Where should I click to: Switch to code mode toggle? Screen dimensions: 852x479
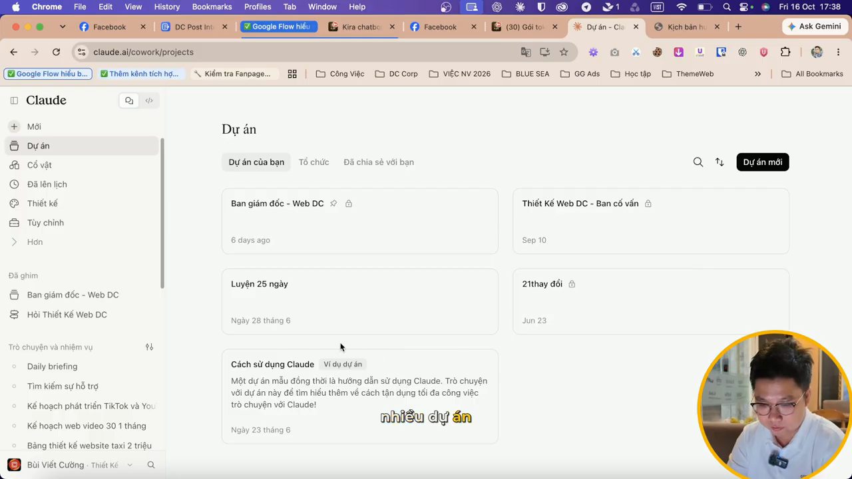(x=149, y=100)
